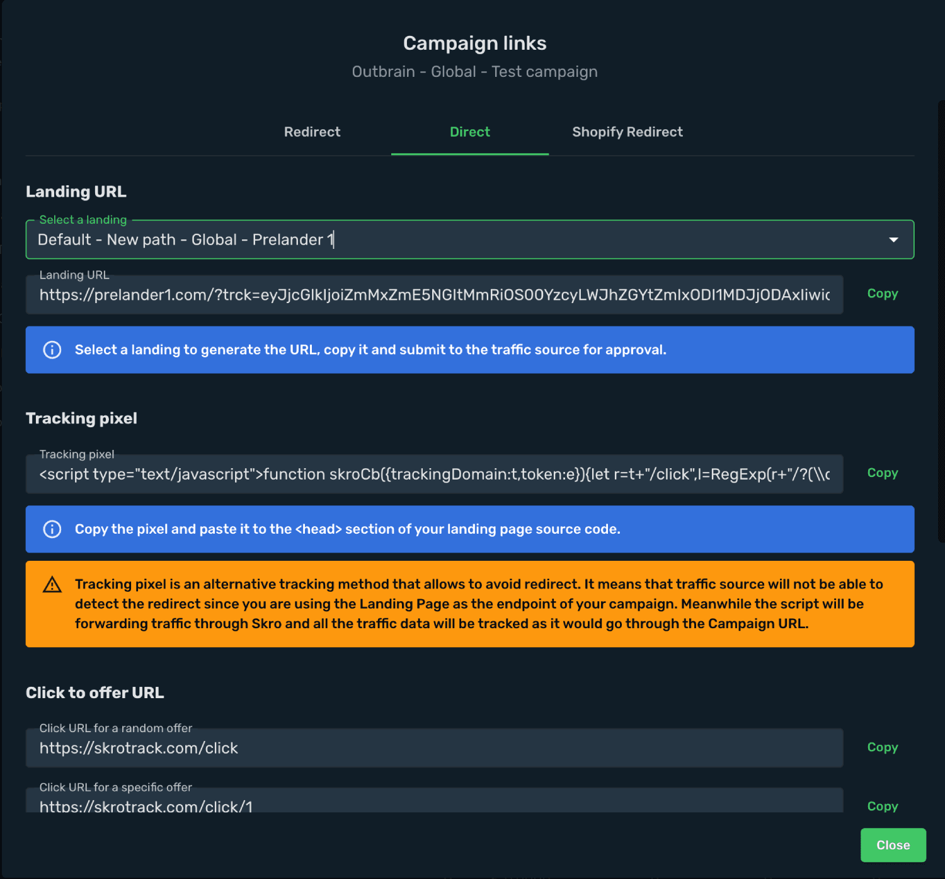Copy the Tracking pixel script
This screenshot has height=879, width=945.
(x=882, y=473)
